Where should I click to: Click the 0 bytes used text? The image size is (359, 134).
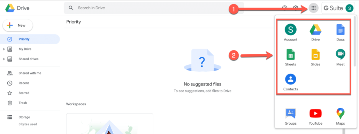click(x=28, y=124)
